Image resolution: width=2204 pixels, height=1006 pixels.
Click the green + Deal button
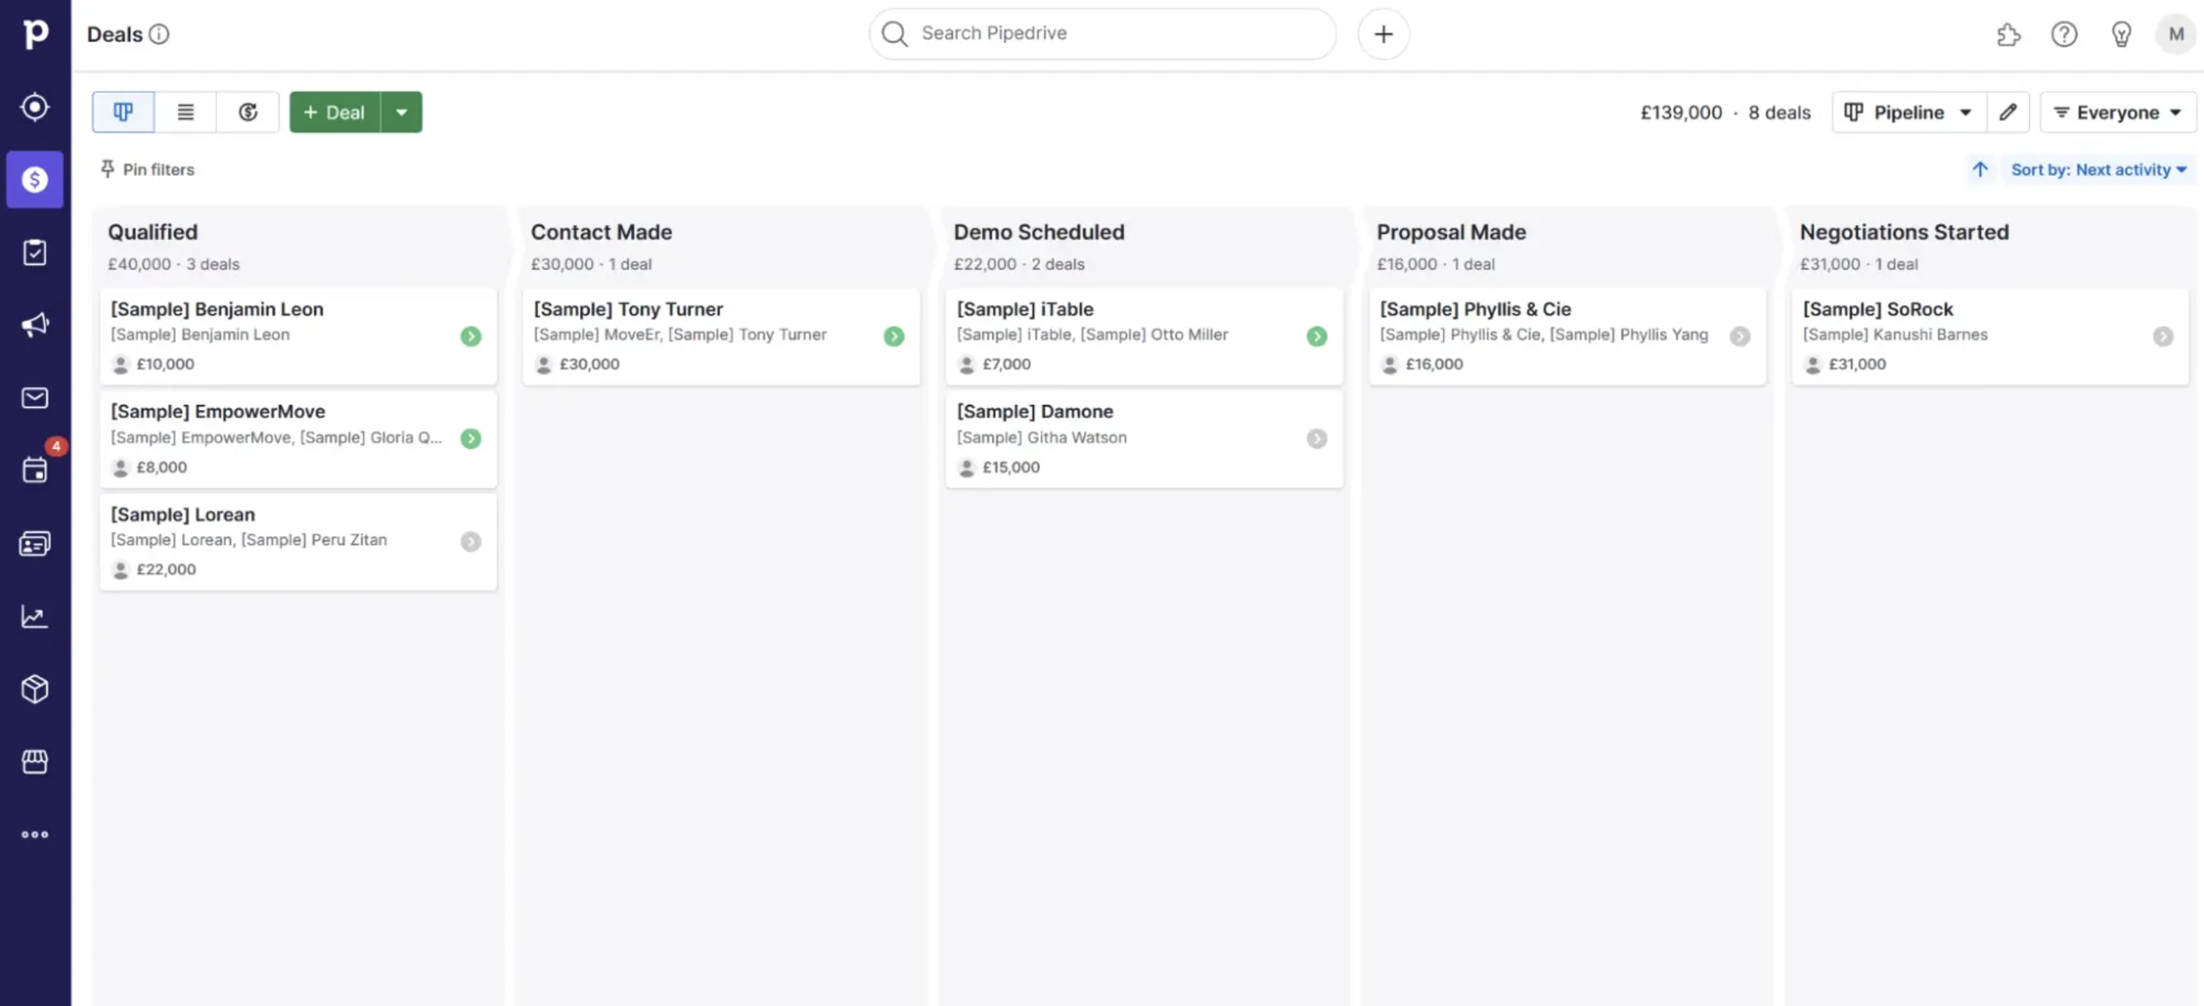(334, 112)
